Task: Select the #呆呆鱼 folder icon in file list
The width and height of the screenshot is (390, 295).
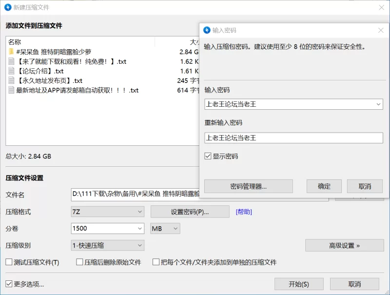Action: coord(11,52)
